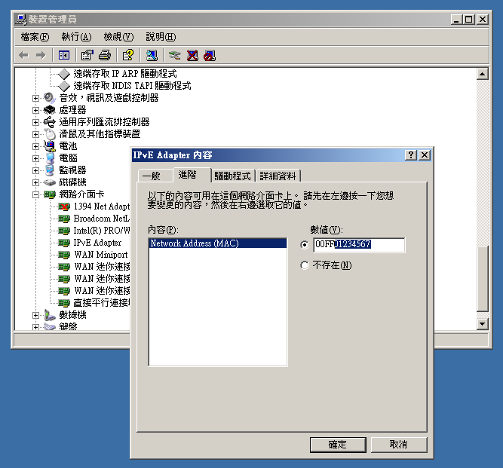Expand the 數據機 tree node
Viewport: 503px width, 468px height.
pos(35,316)
